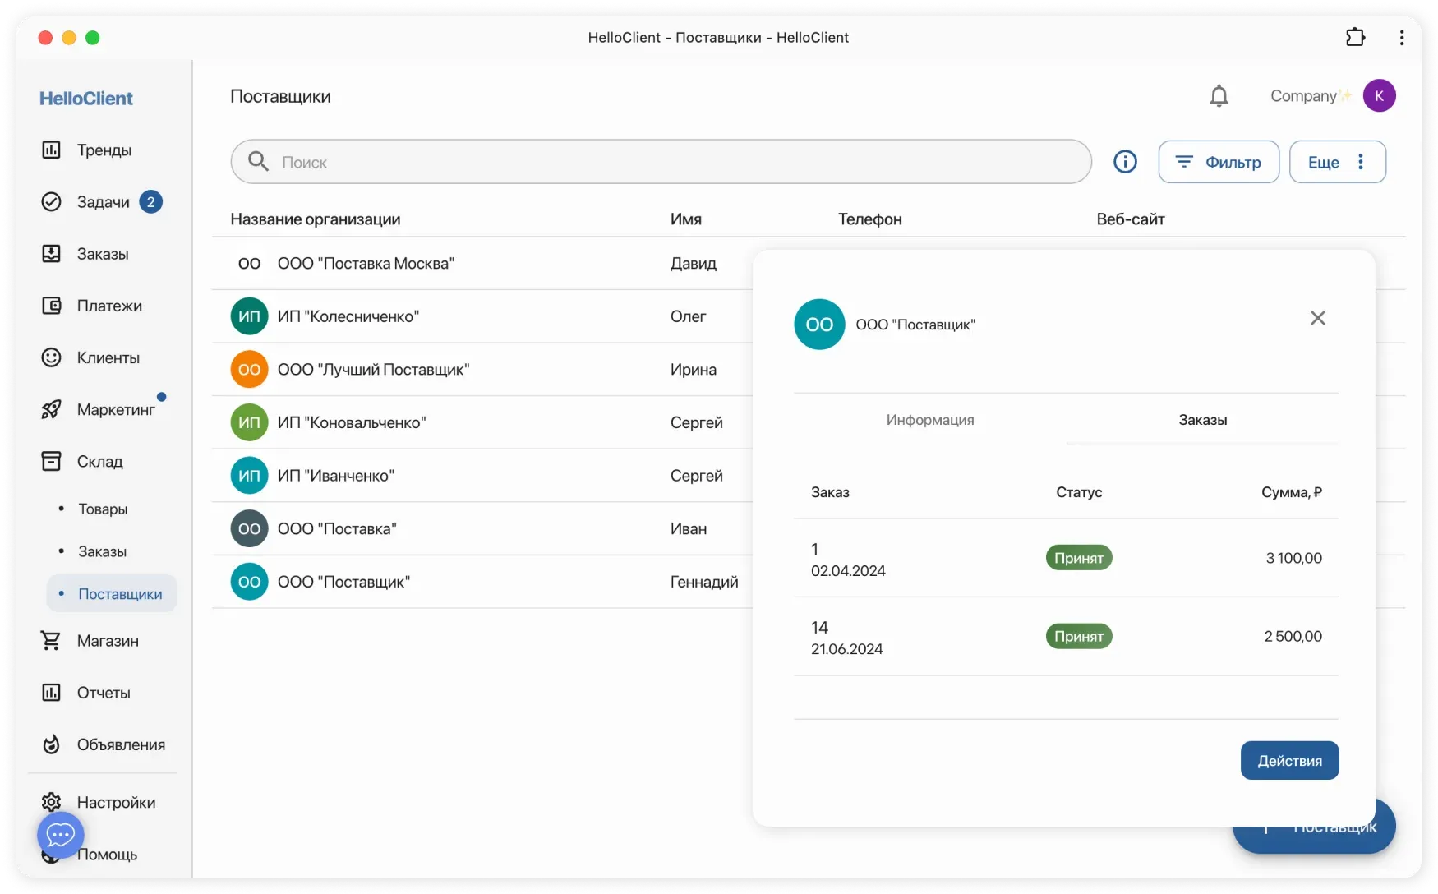Click the Поиск search field
Image resolution: width=1438 pixels, height=894 pixels.
tap(674, 162)
